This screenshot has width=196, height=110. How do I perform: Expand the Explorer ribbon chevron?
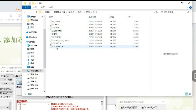[x=187, y=8]
